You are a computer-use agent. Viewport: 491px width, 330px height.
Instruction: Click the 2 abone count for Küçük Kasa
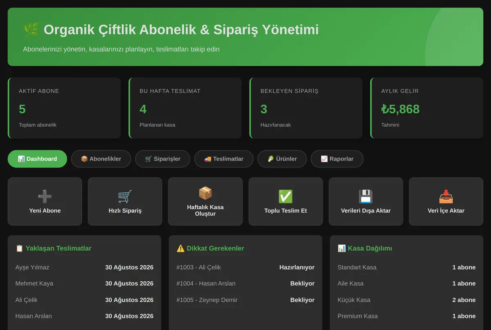click(464, 300)
